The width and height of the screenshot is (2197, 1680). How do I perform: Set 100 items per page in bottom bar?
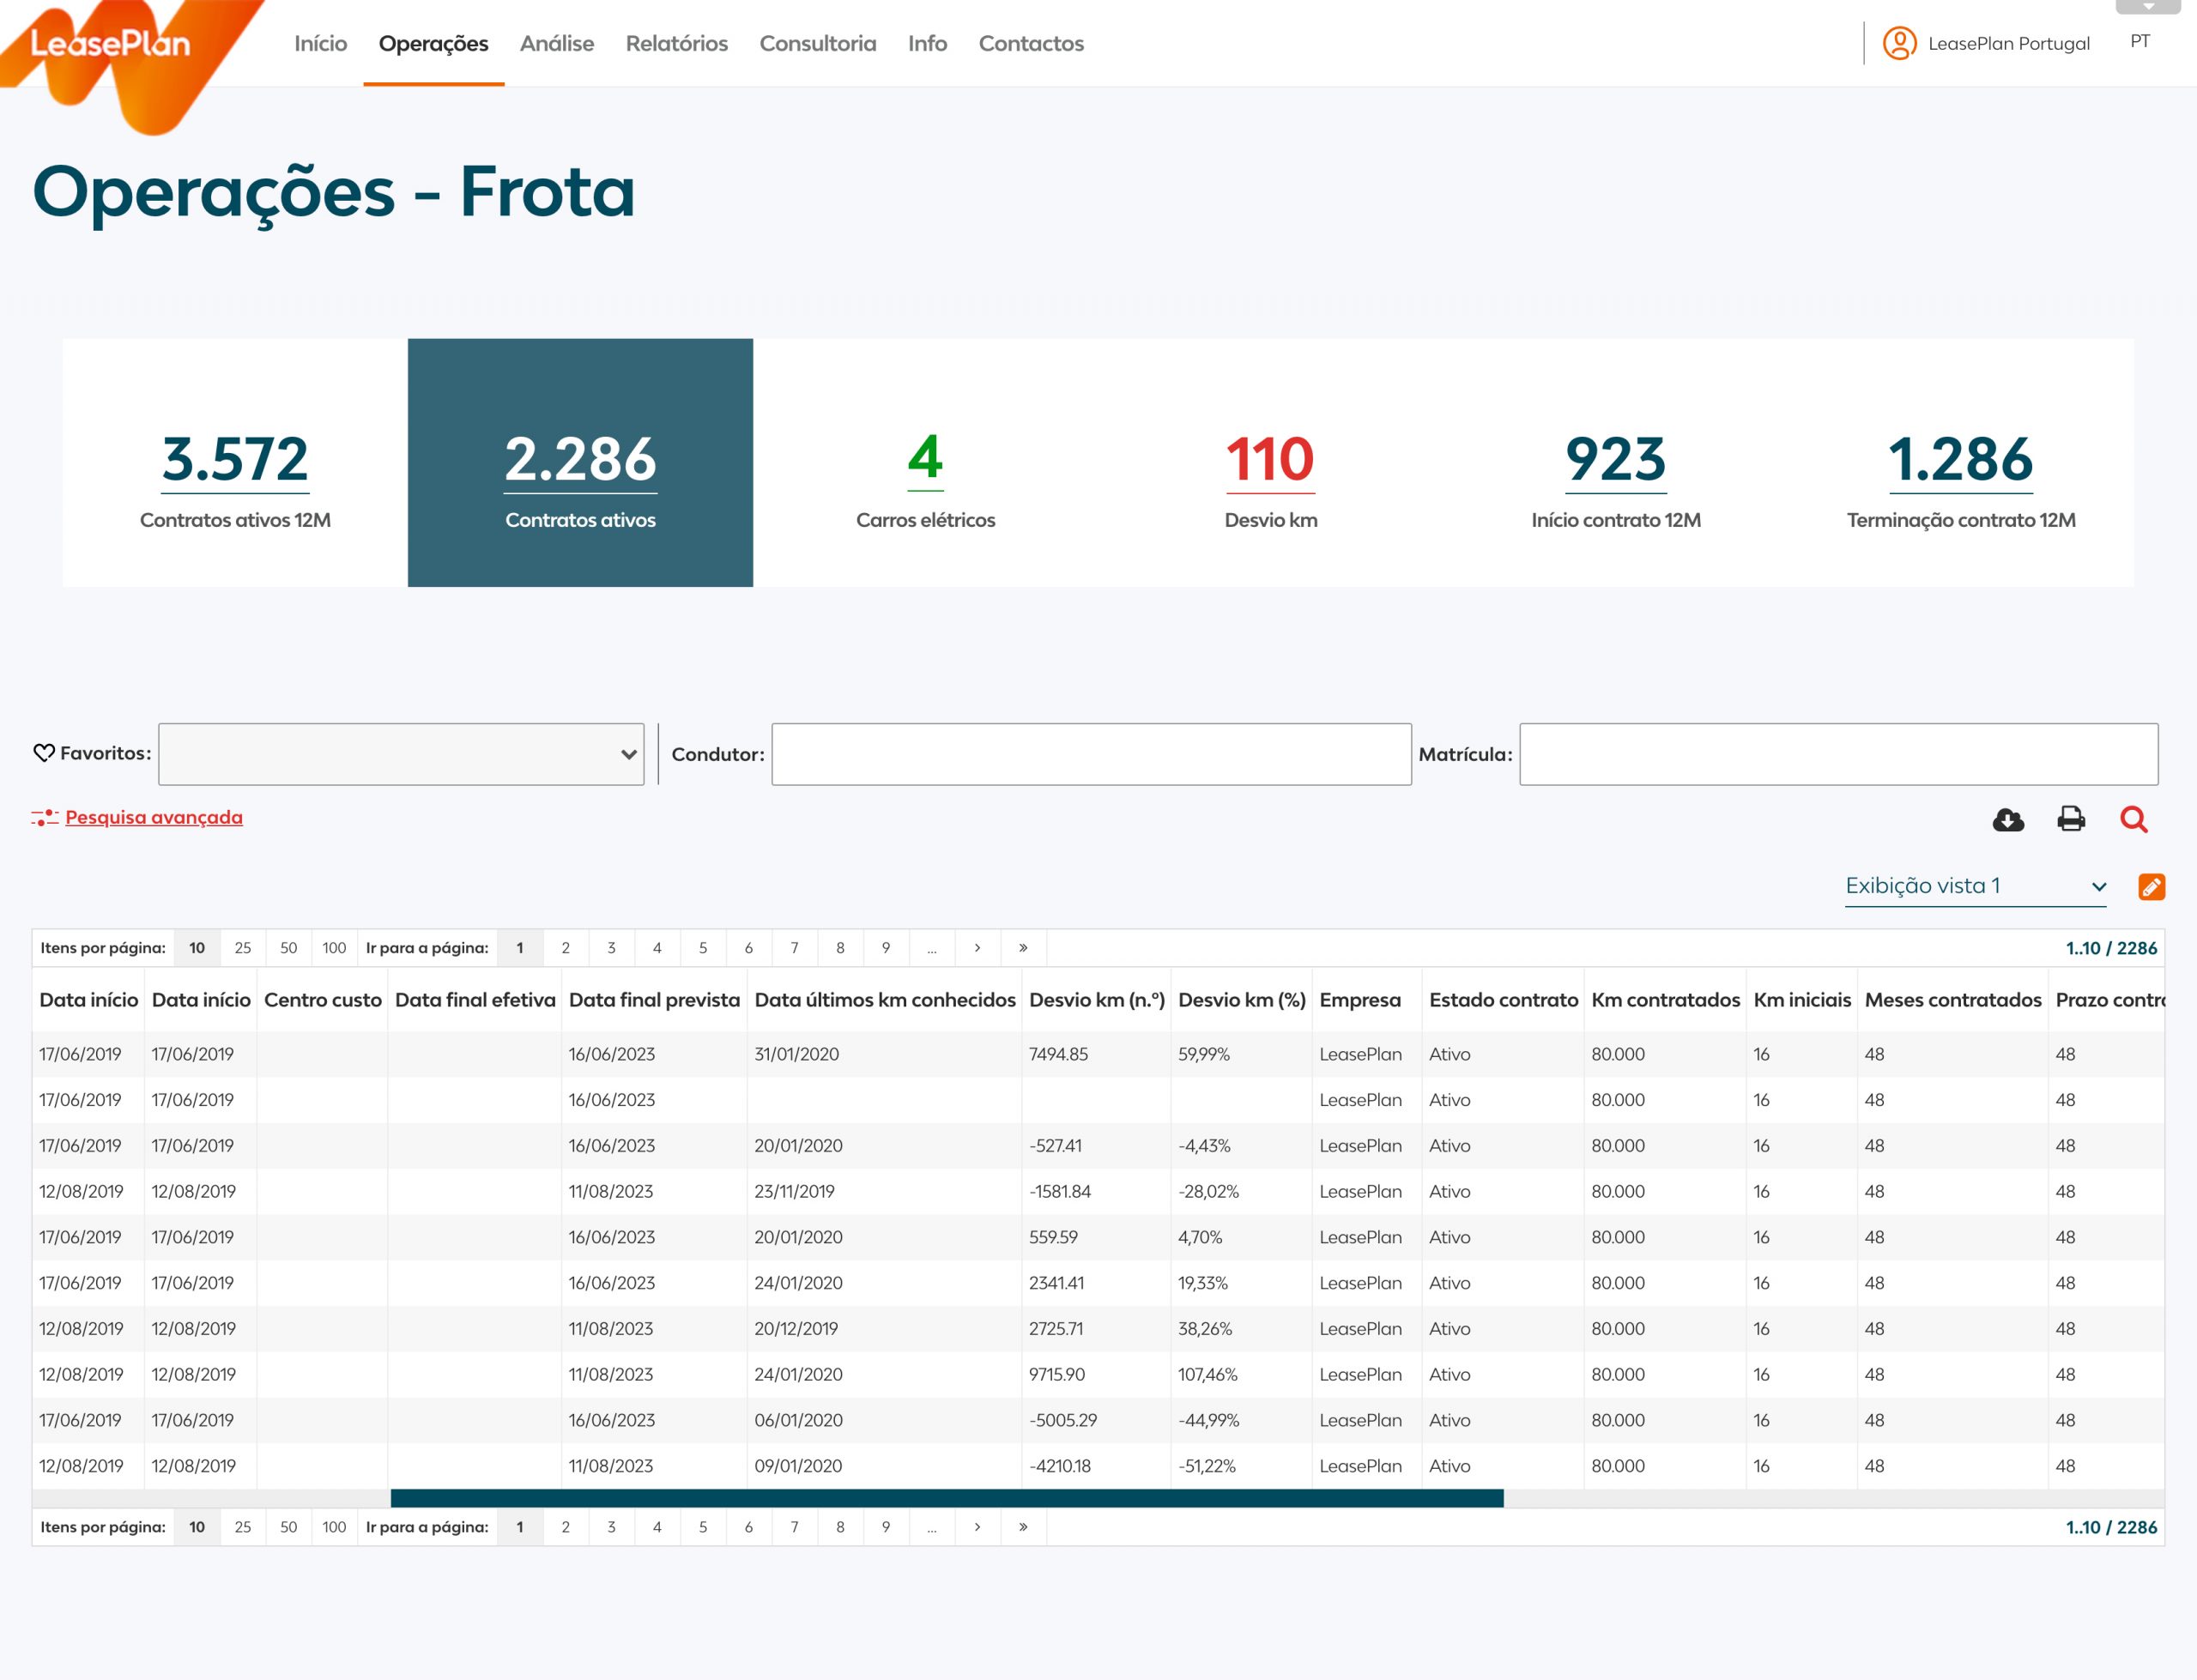click(x=334, y=1527)
